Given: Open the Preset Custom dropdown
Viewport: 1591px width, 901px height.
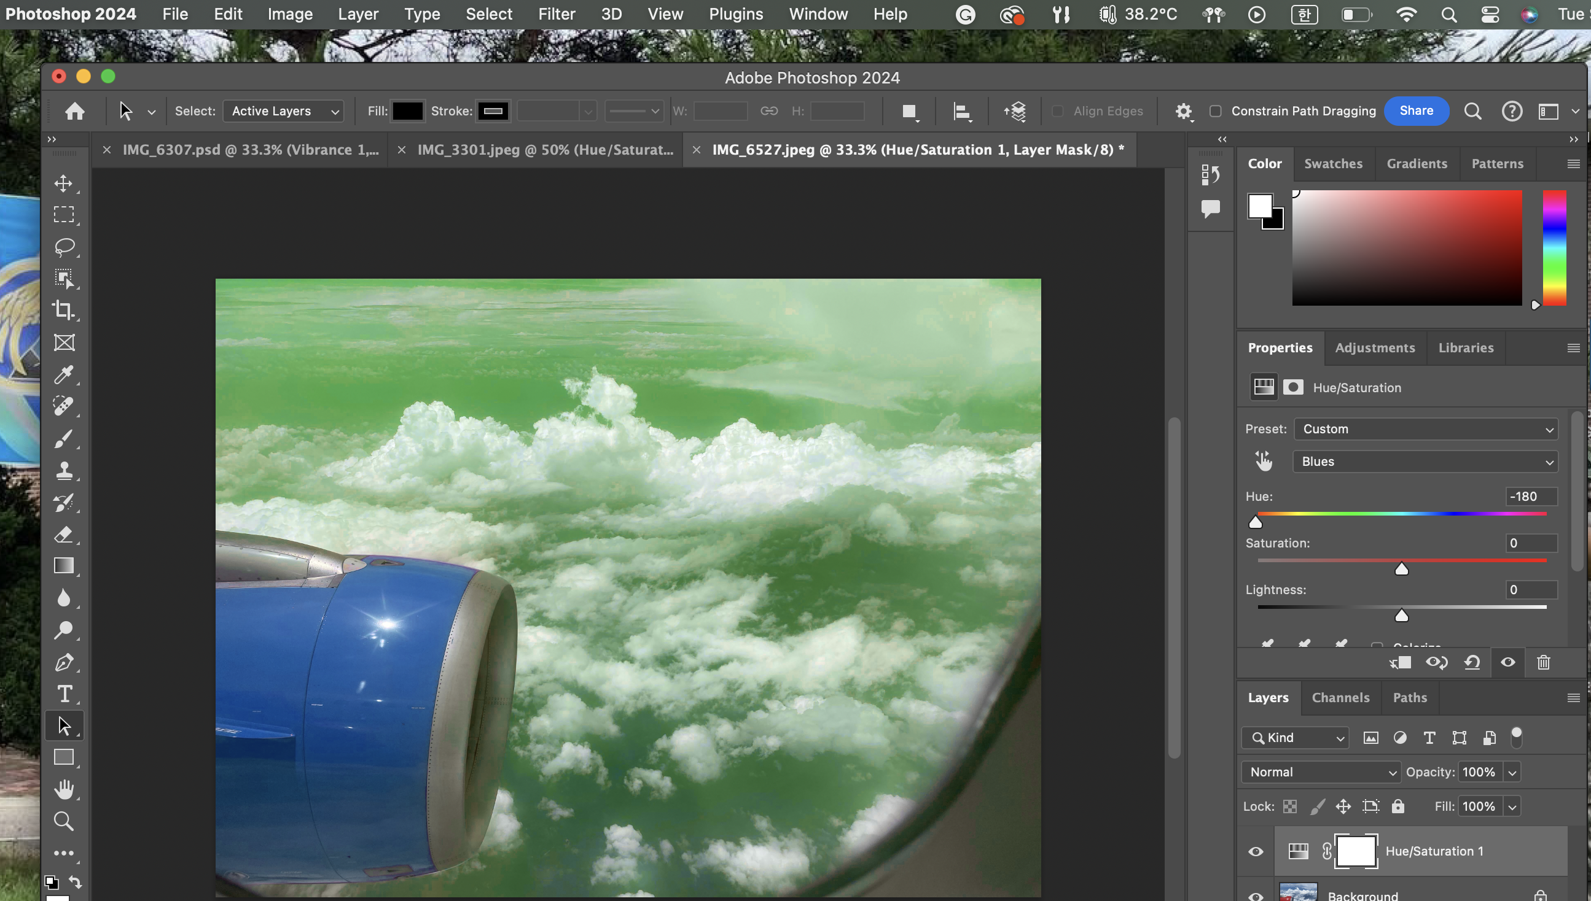Looking at the screenshot, I should pyautogui.click(x=1425, y=429).
